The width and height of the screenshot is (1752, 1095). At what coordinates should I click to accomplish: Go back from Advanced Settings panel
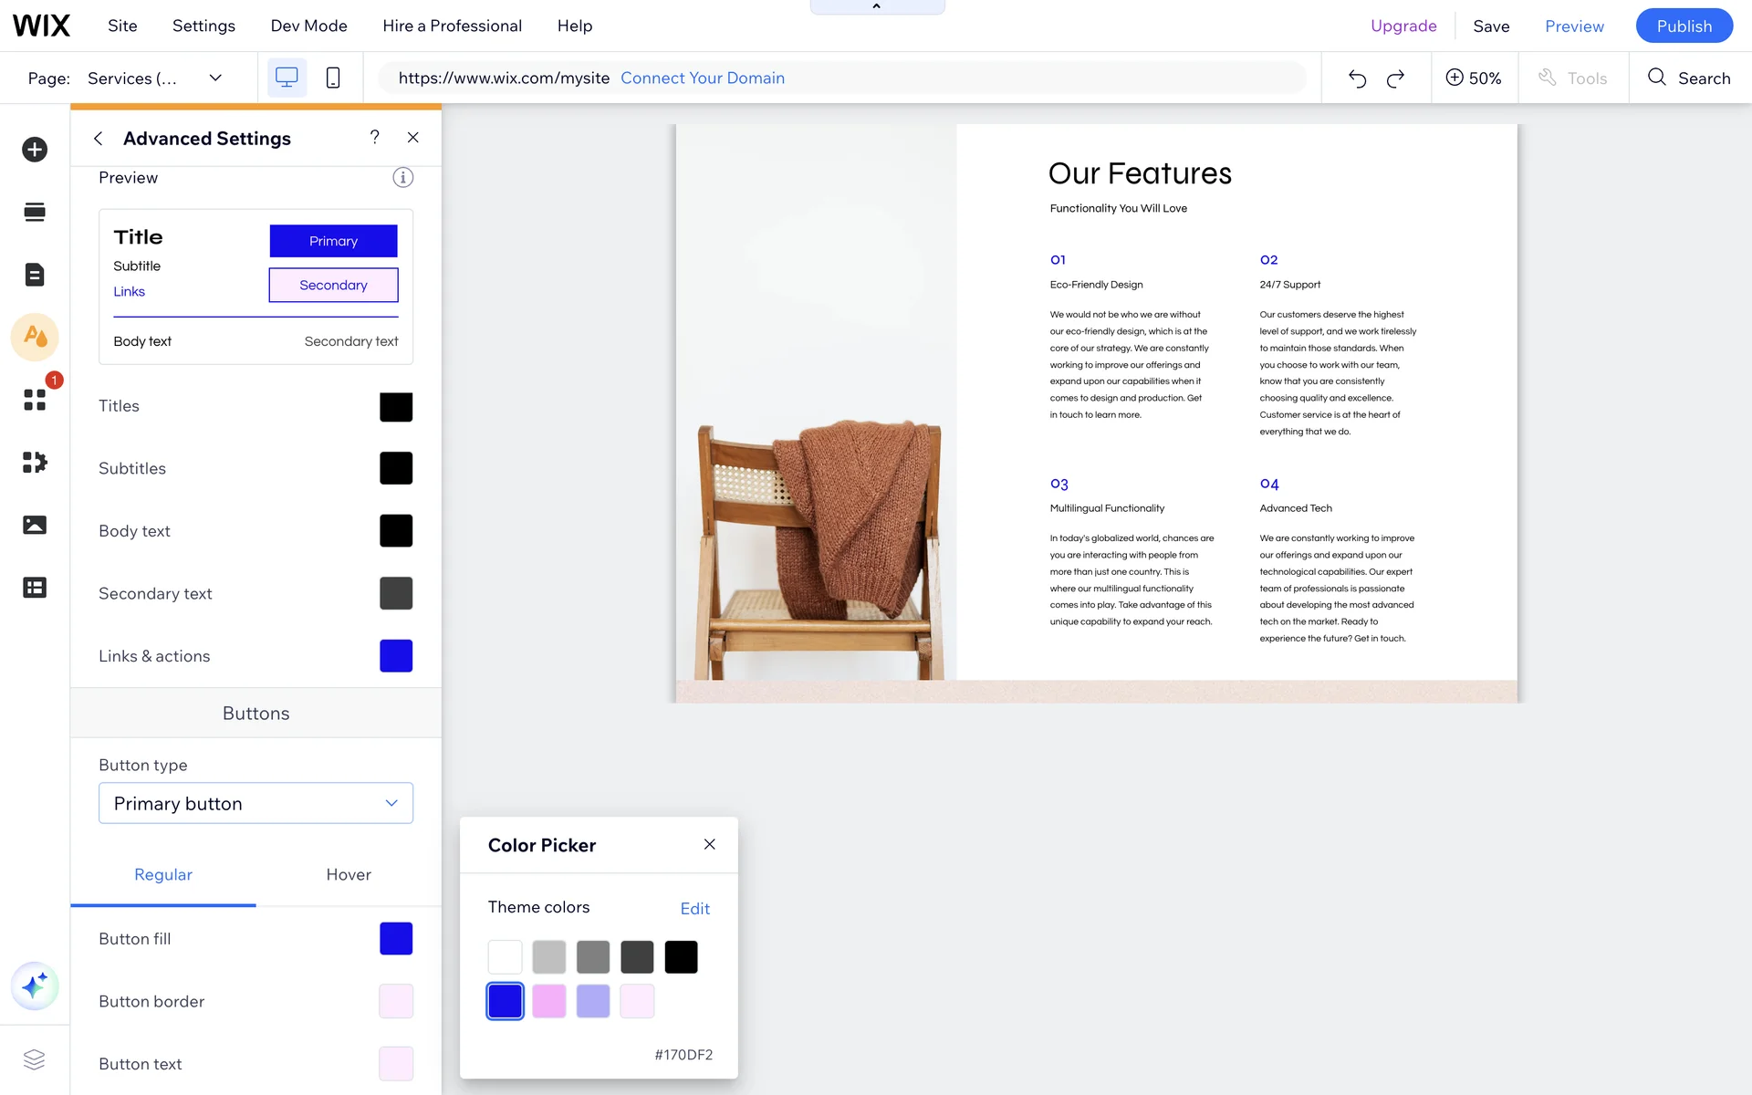point(98,139)
